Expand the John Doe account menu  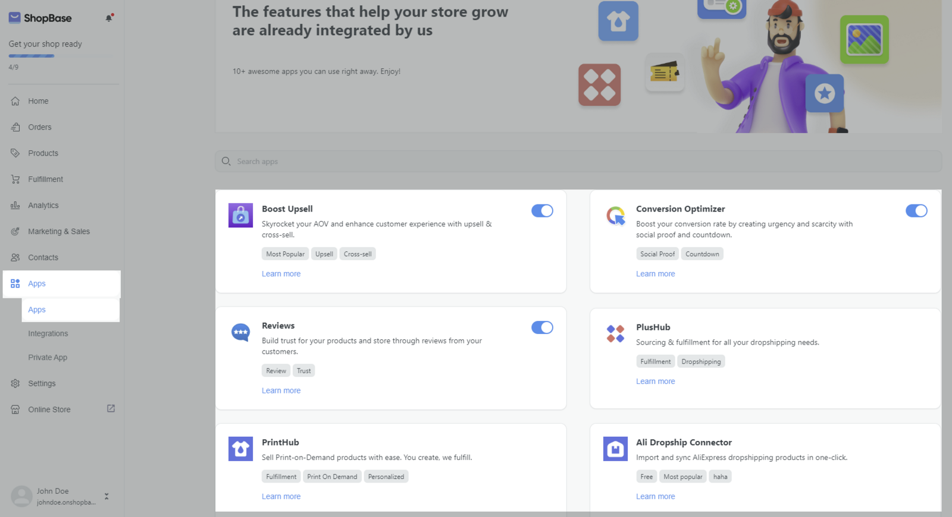tap(107, 496)
